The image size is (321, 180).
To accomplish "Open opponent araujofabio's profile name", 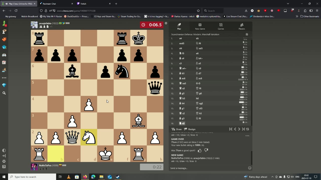I will [x=45, y=23].
